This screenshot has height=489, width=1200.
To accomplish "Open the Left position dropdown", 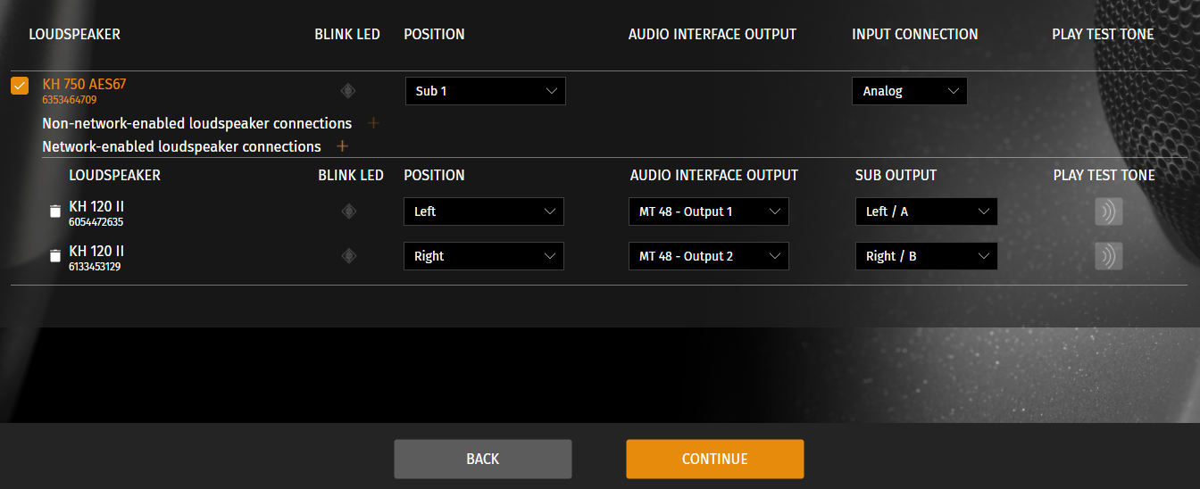I will pyautogui.click(x=483, y=211).
